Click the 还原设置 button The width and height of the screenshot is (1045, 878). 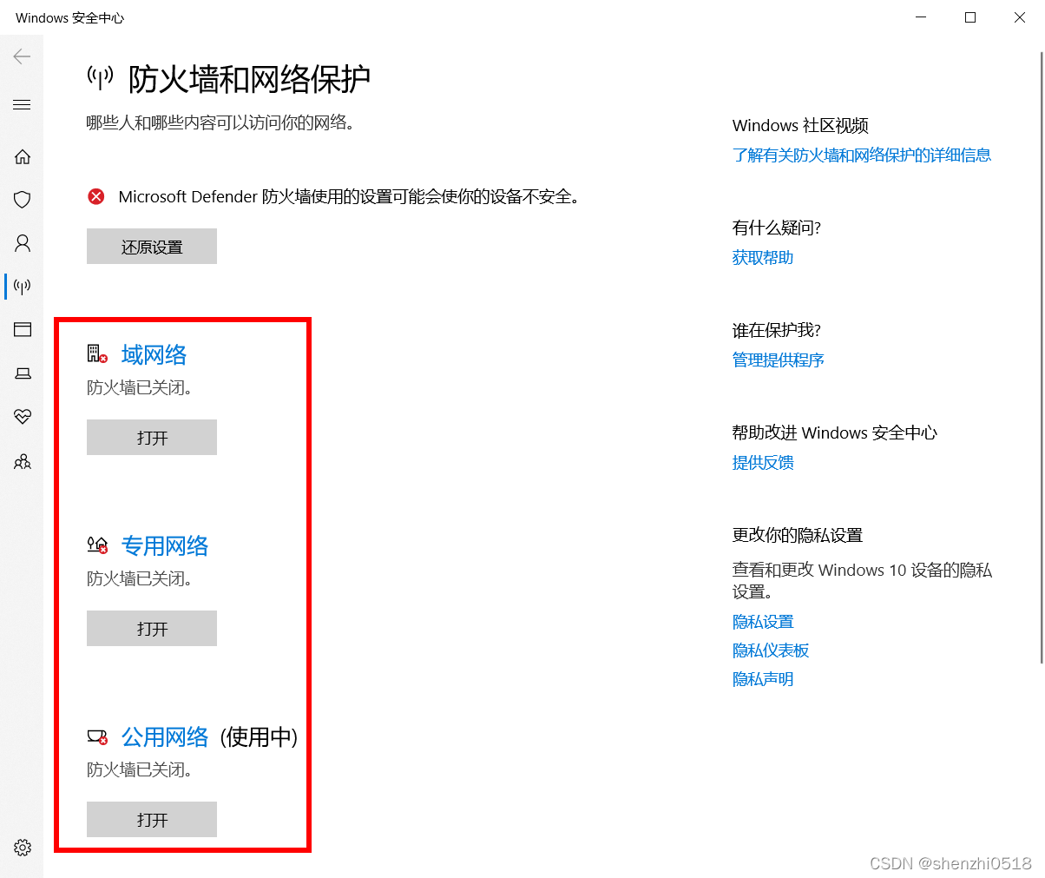pyautogui.click(x=152, y=247)
